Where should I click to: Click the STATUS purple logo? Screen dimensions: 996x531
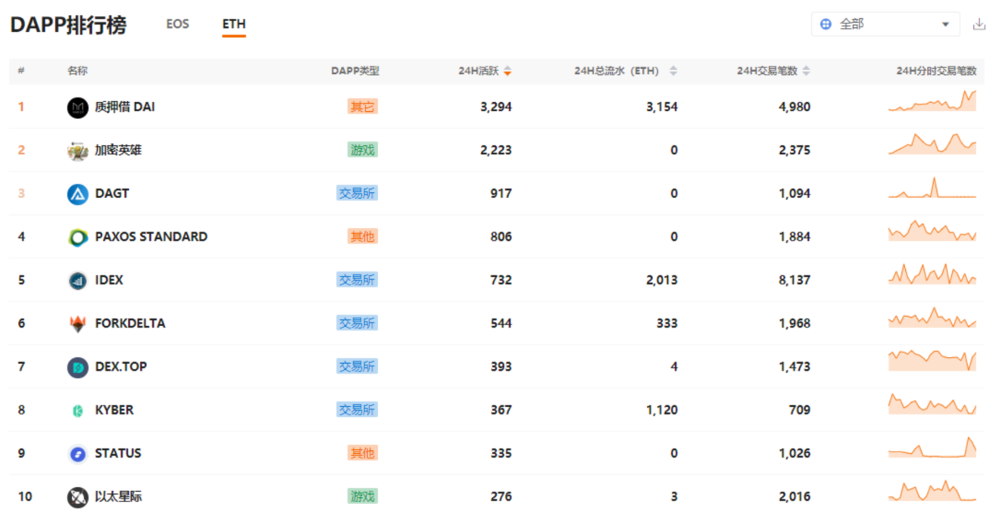pyautogui.click(x=78, y=454)
